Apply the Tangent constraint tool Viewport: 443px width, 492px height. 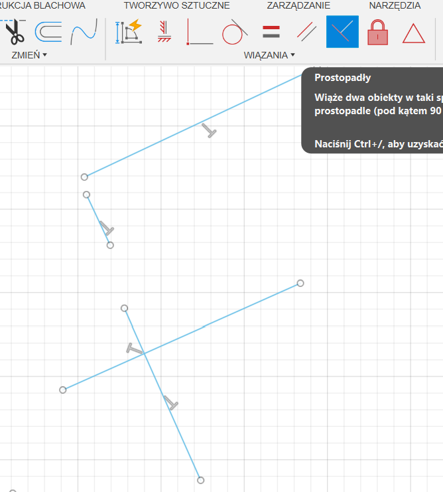(x=235, y=31)
